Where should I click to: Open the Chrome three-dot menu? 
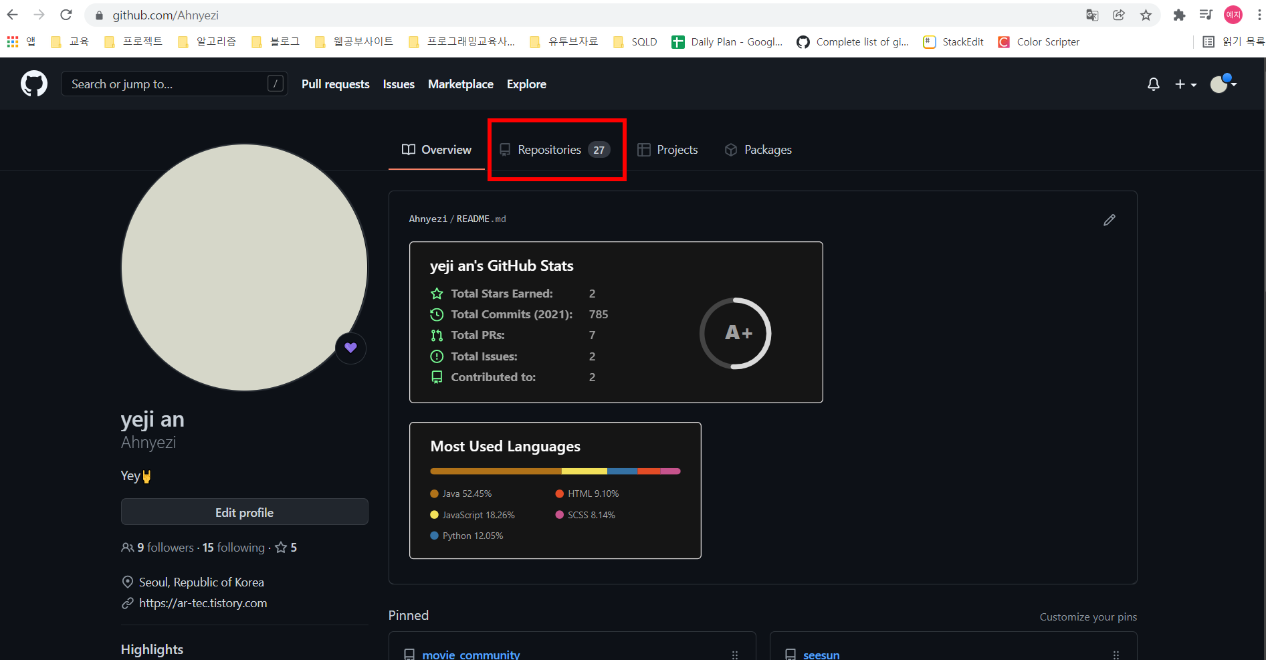tap(1259, 15)
